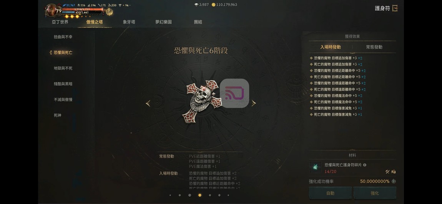Go to previous amulet stage arrow
This screenshot has height=204, width=442.
coord(148,103)
